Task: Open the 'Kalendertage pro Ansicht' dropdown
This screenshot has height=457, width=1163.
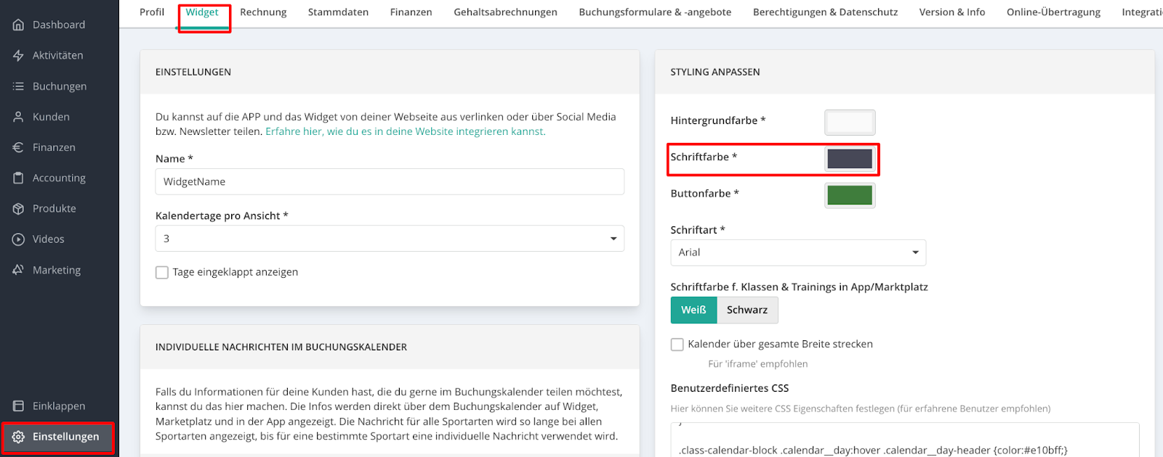Action: [390, 239]
